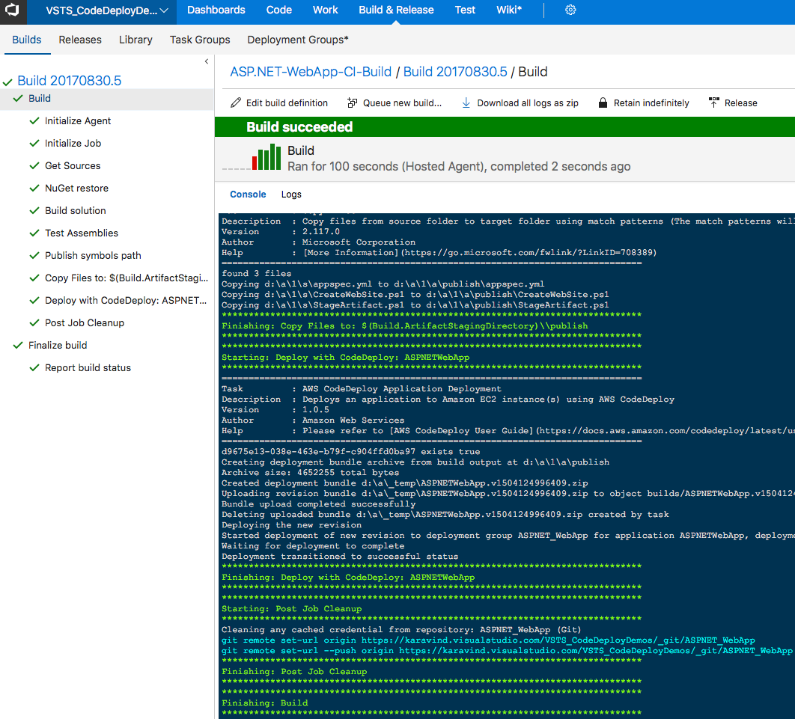Select the Test Assemblies step
Image resolution: width=795 pixels, height=719 pixels.
[x=81, y=233]
